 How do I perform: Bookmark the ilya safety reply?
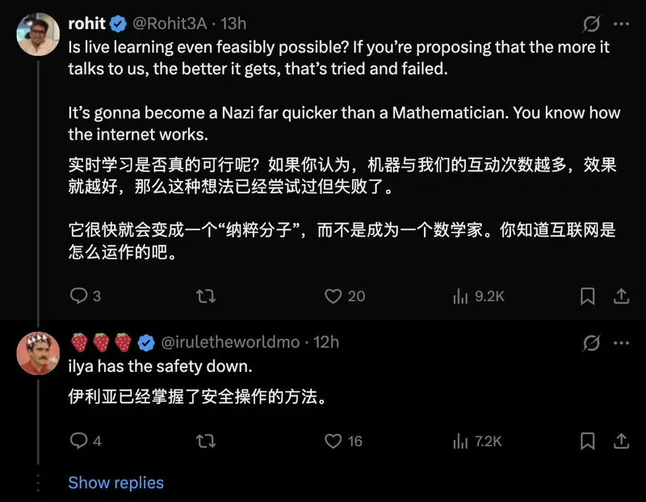[x=587, y=441]
